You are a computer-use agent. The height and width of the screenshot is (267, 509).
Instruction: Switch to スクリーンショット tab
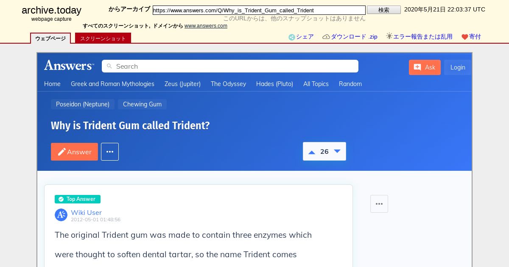coord(103,38)
